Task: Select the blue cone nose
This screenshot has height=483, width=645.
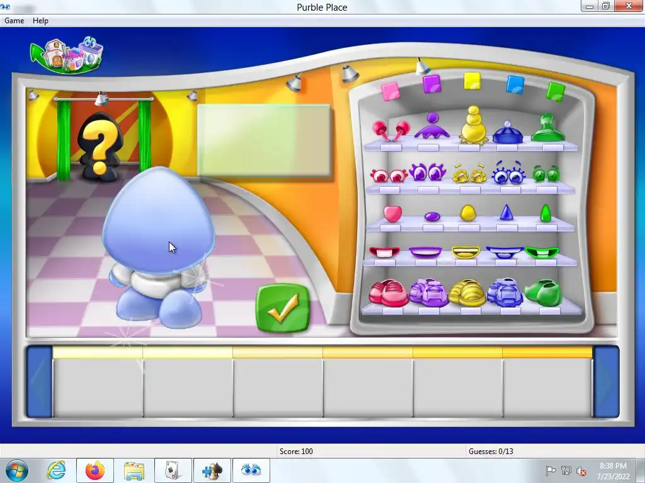Action: pos(506,213)
